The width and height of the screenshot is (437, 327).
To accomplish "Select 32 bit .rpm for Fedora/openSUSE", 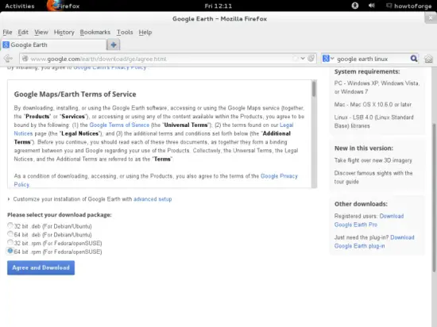I will tap(10, 242).
